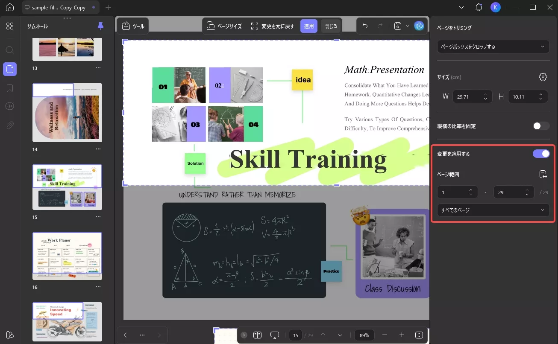
Task: Open the 89% zoom level dropdown
Action: 364,335
